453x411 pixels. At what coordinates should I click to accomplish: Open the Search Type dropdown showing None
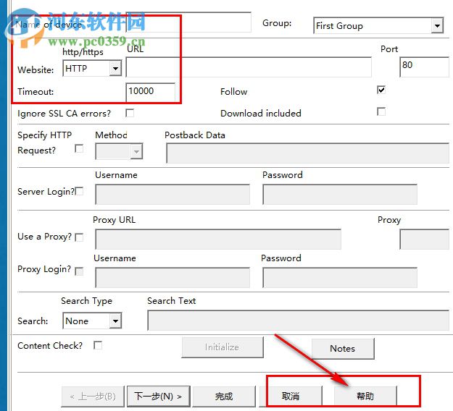pyautogui.click(x=92, y=321)
